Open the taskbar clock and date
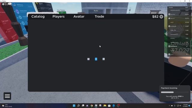This screenshot has width=192, height=108. 185,106
